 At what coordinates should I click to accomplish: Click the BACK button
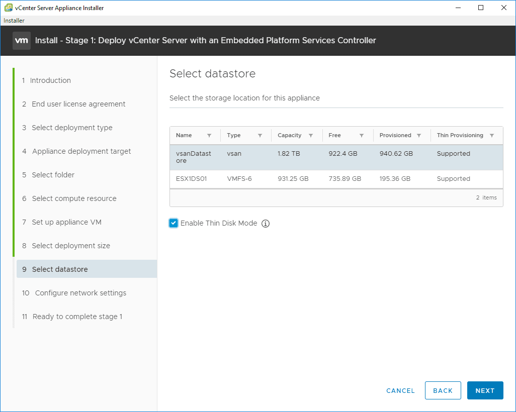click(x=443, y=390)
